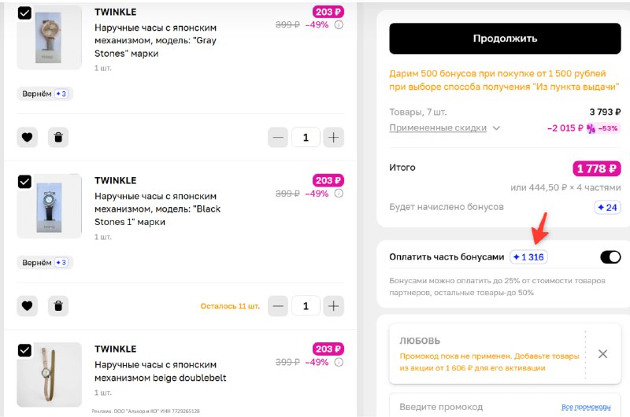Uncheck the Gray Stones watch checkbox

(24, 13)
